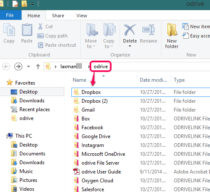Click the Forward navigation arrow

pos(18,67)
